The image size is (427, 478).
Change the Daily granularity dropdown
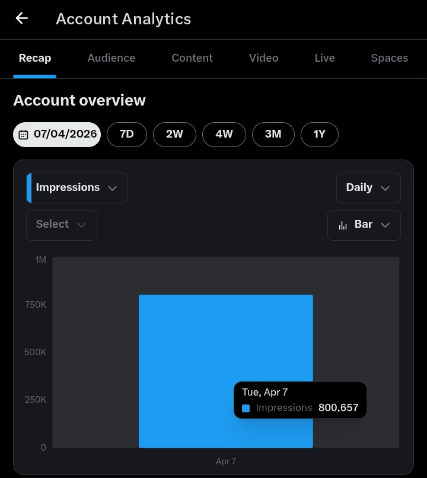[368, 188]
